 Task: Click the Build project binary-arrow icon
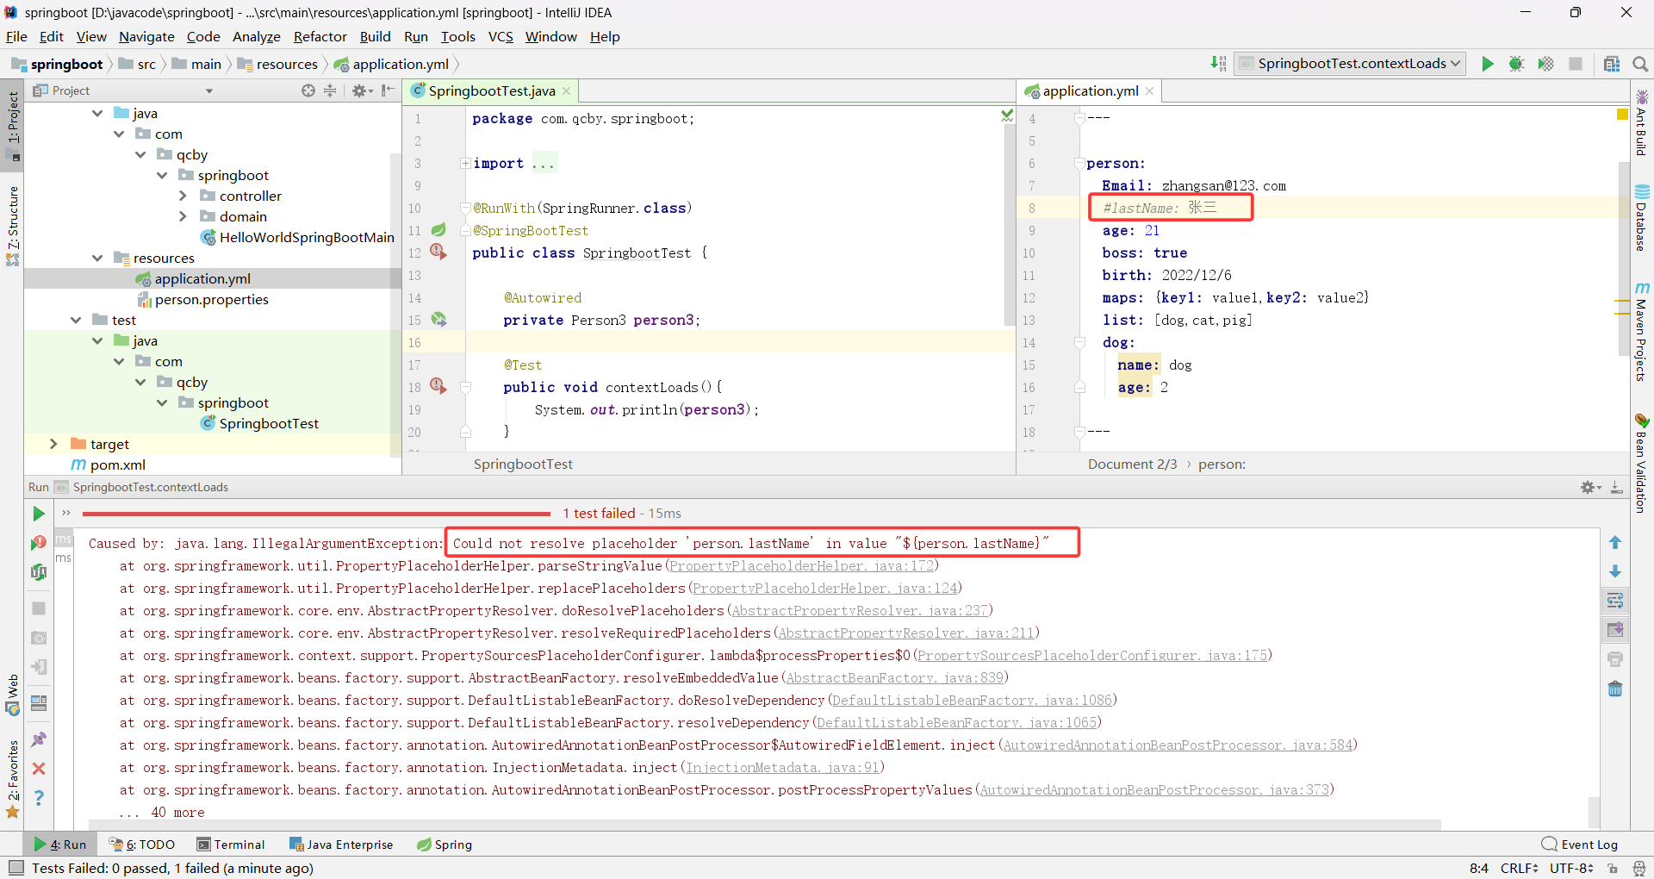1218,63
